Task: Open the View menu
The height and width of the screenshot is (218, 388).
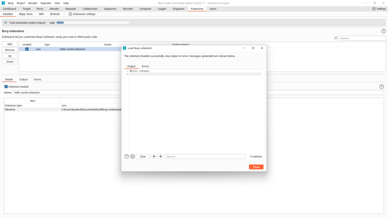Action: [x=57, y=3]
